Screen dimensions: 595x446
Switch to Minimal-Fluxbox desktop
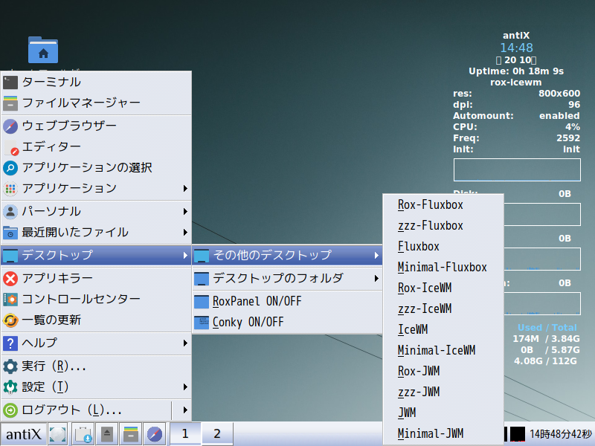click(x=443, y=268)
